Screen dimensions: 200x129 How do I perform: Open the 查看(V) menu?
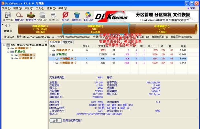tap(51, 8)
